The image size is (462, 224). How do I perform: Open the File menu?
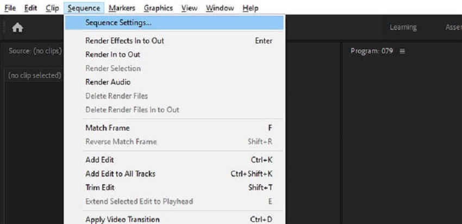10,8
